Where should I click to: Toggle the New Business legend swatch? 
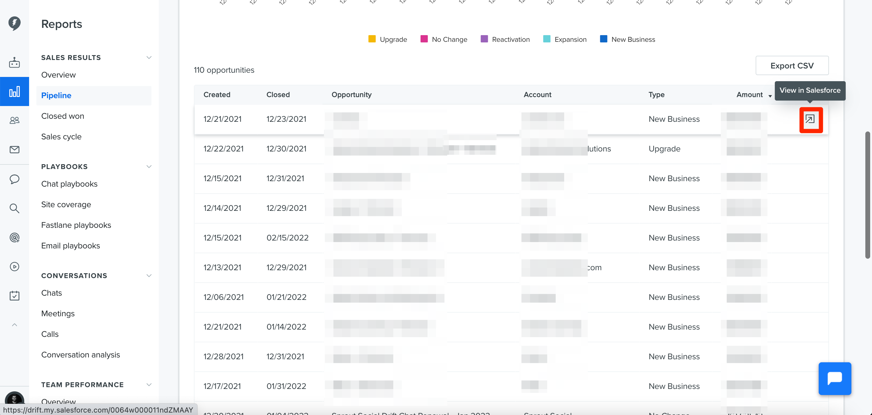click(x=603, y=39)
